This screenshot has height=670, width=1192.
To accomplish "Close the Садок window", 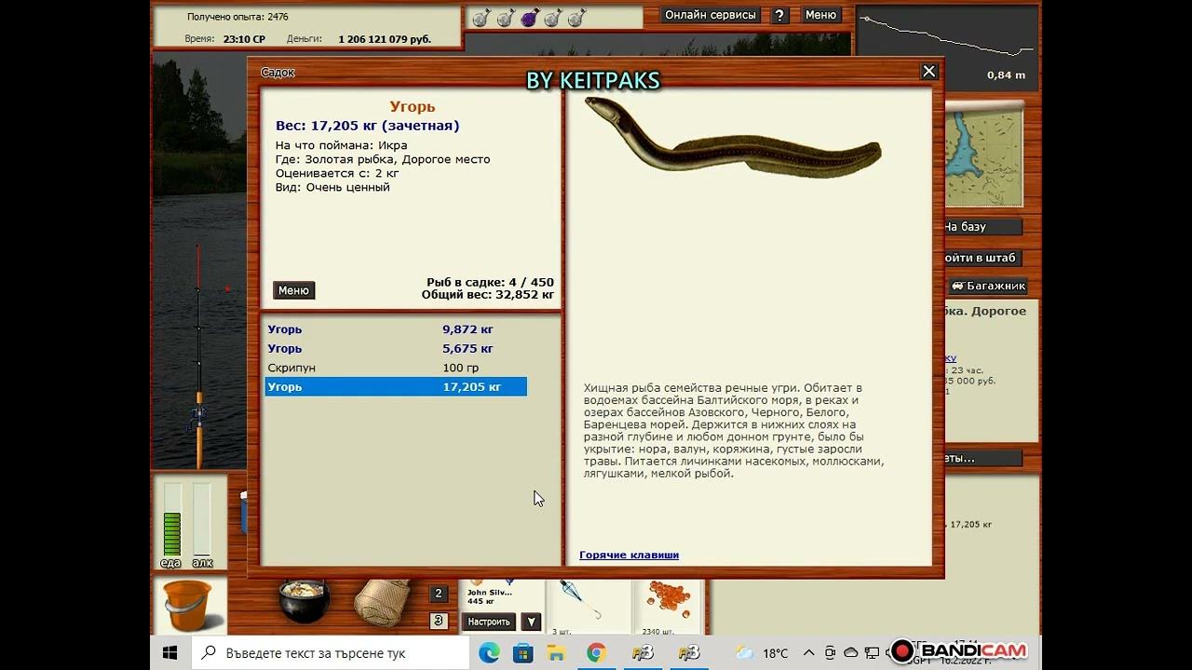I will coord(928,72).
